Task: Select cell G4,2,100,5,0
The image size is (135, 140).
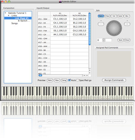Action: pos(79,31)
